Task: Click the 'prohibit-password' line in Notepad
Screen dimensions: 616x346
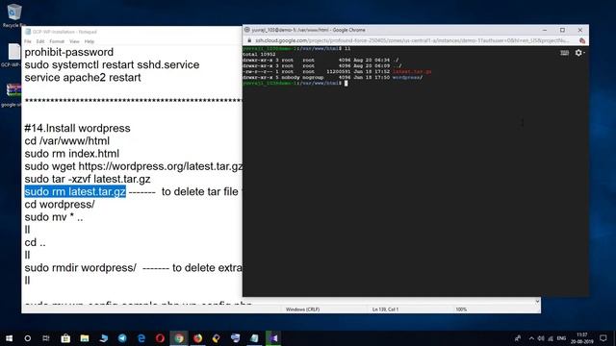Action: click(68, 52)
